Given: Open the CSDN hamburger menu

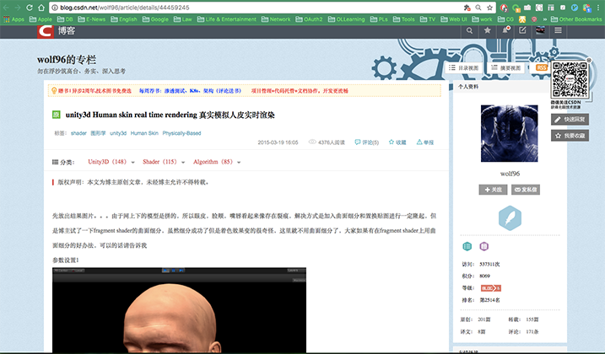Looking at the screenshot, I should pyautogui.click(x=558, y=30).
